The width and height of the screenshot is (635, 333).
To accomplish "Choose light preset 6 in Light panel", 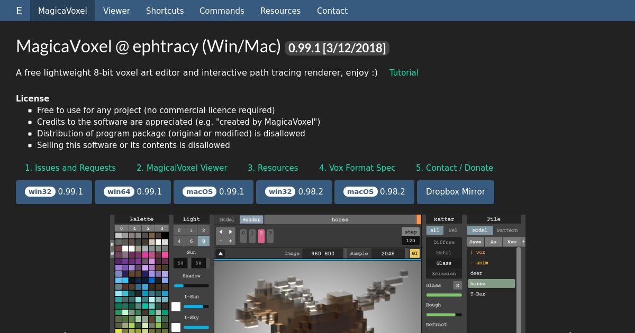I will pos(192,241).
